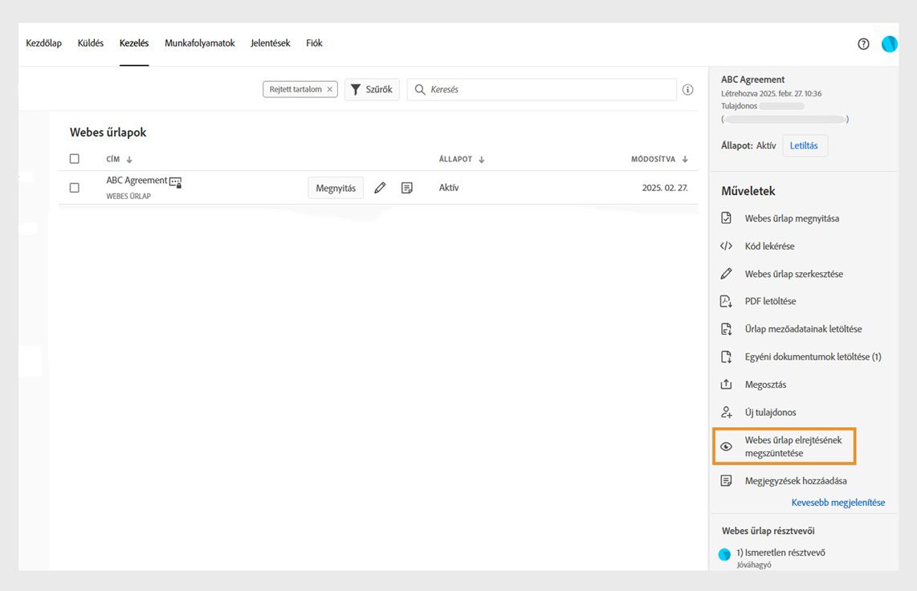Image resolution: width=917 pixels, height=591 pixels.
Task: Select the Új tulajdonos action
Action: coord(770,413)
